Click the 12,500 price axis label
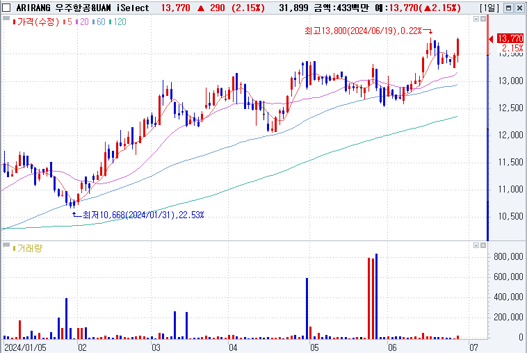Viewport: 527px width, 353px height. [x=510, y=108]
